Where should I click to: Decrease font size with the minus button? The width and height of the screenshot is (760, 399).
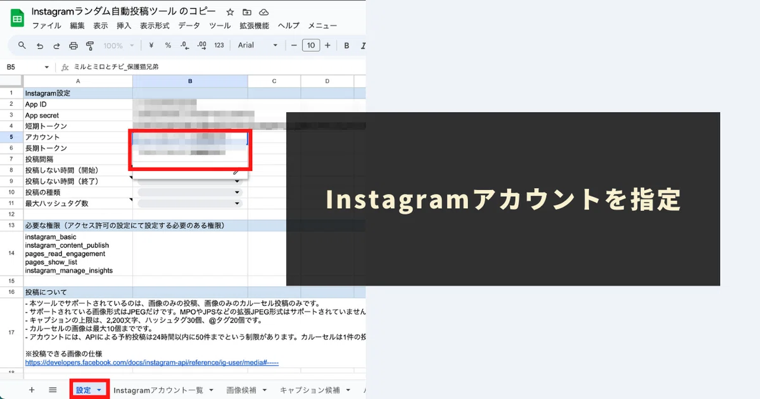pyautogui.click(x=294, y=46)
